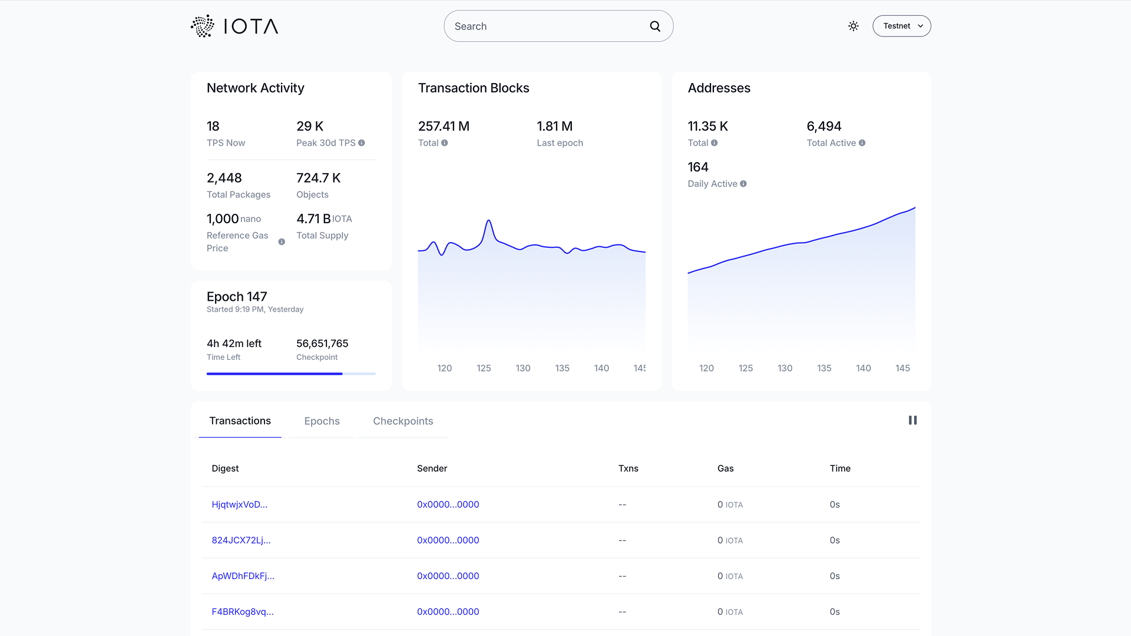This screenshot has height=636, width=1131.
Task: Click the Epoch 147 progress bar
Action: point(291,374)
